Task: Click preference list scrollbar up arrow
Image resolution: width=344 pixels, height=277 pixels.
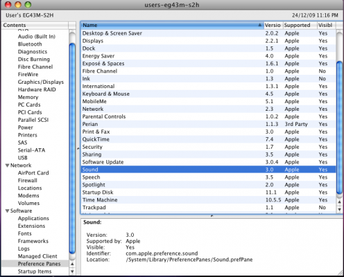Action: point(339,202)
